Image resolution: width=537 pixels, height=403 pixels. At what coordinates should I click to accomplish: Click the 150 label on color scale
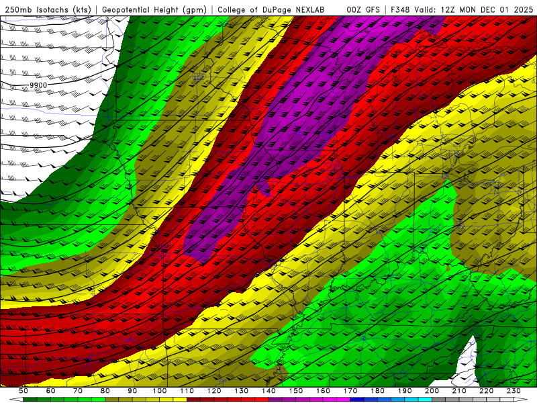point(296,391)
